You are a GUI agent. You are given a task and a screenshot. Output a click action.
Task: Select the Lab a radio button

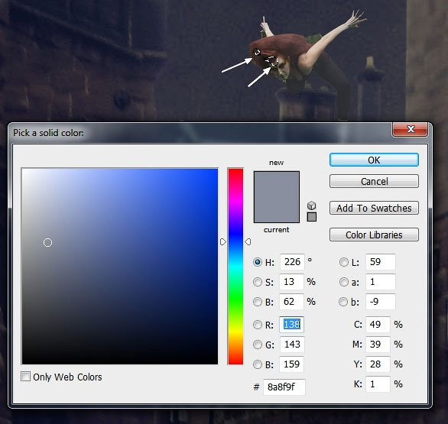click(x=344, y=282)
